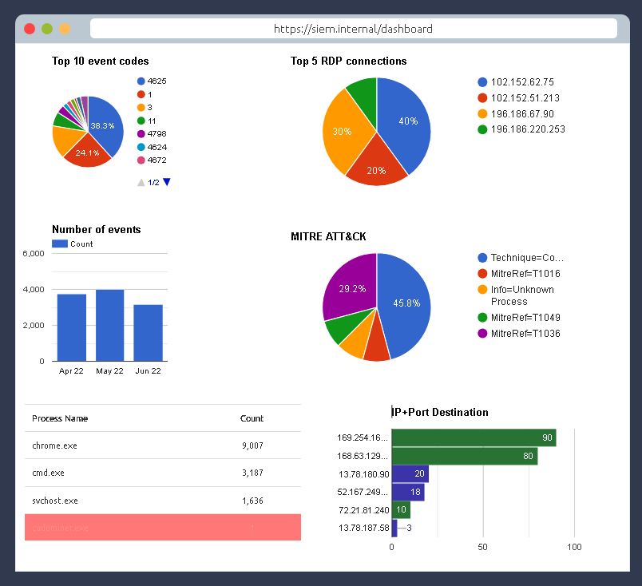Click the 169.254.16 destination bar valued 90
642x586 pixels.
point(473,438)
